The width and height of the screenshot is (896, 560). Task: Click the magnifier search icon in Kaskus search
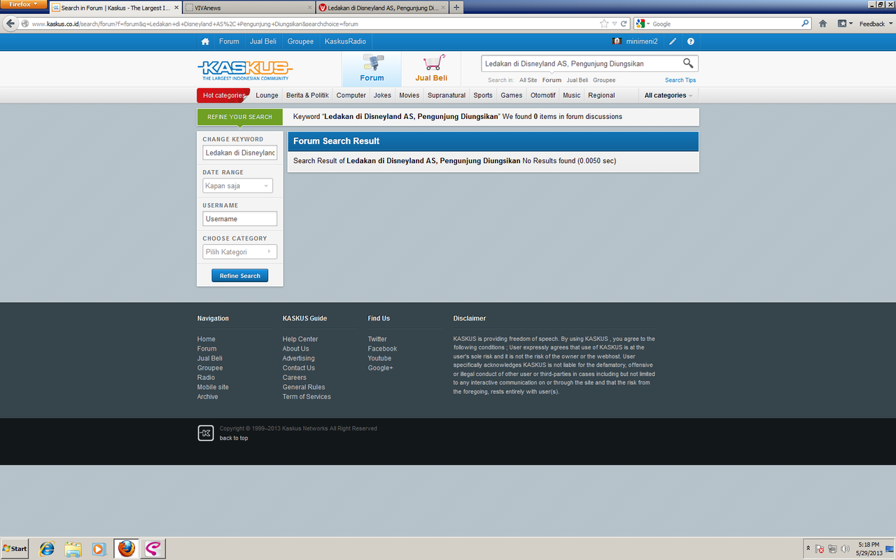(688, 64)
